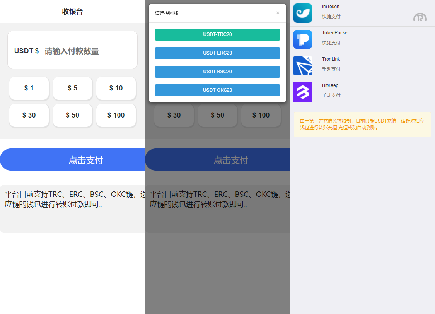Image resolution: width=435 pixels, height=314 pixels.
Task: Choose the USDT-BSC20 network
Action: pos(217,72)
